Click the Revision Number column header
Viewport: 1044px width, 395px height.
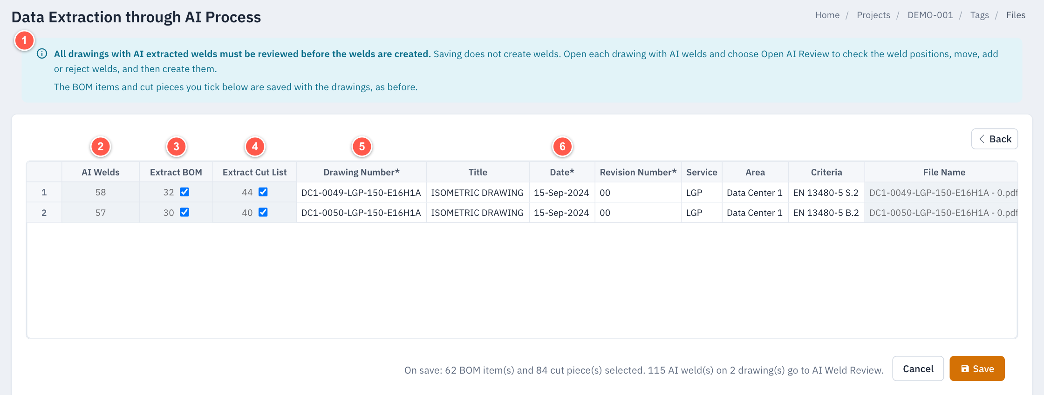[x=638, y=172]
